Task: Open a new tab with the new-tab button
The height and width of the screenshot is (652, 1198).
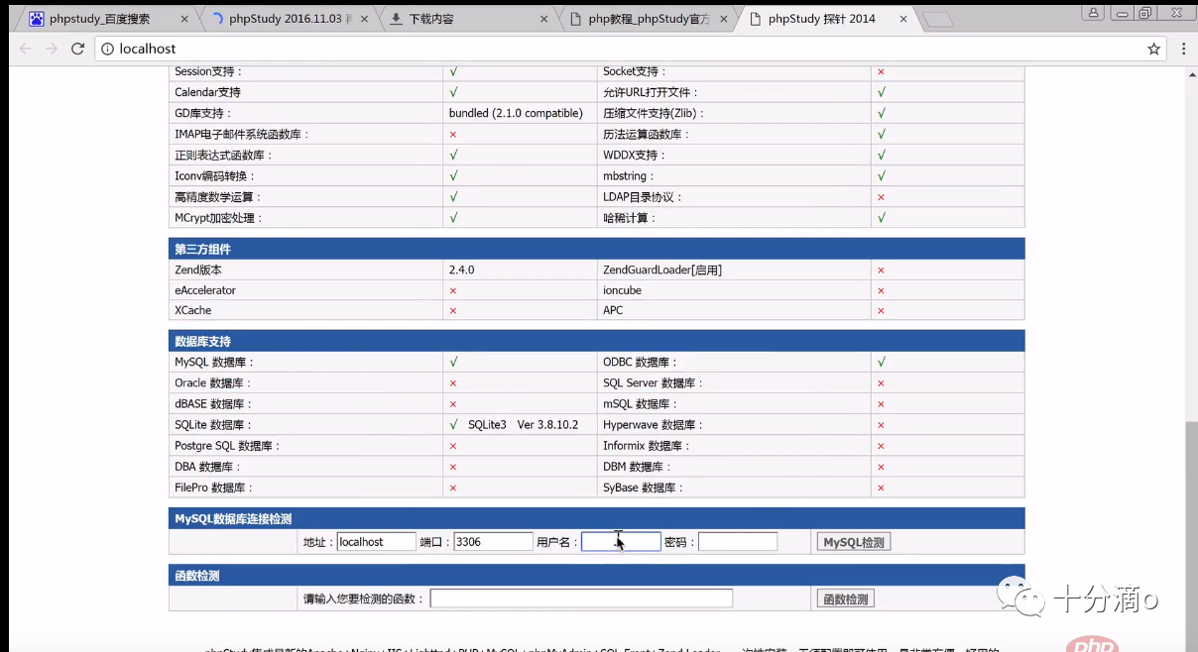Action: [937, 19]
